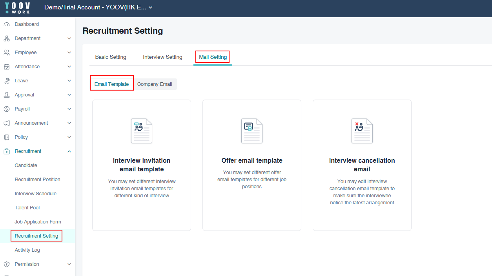Click the interview cancellation email document icon
The height and width of the screenshot is (276, 492).
pyautogui.click(x=362, y=131)
